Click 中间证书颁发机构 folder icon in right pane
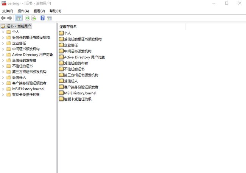246x173 pixels. point(61,51)
